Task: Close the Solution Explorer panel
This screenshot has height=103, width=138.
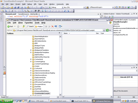Action: 136,14
